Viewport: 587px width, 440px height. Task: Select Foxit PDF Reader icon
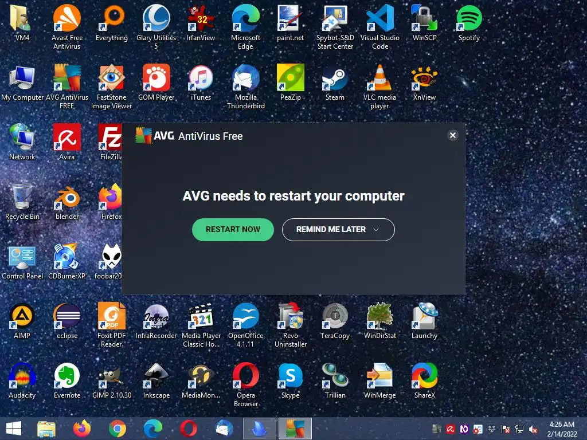[112, 324]
